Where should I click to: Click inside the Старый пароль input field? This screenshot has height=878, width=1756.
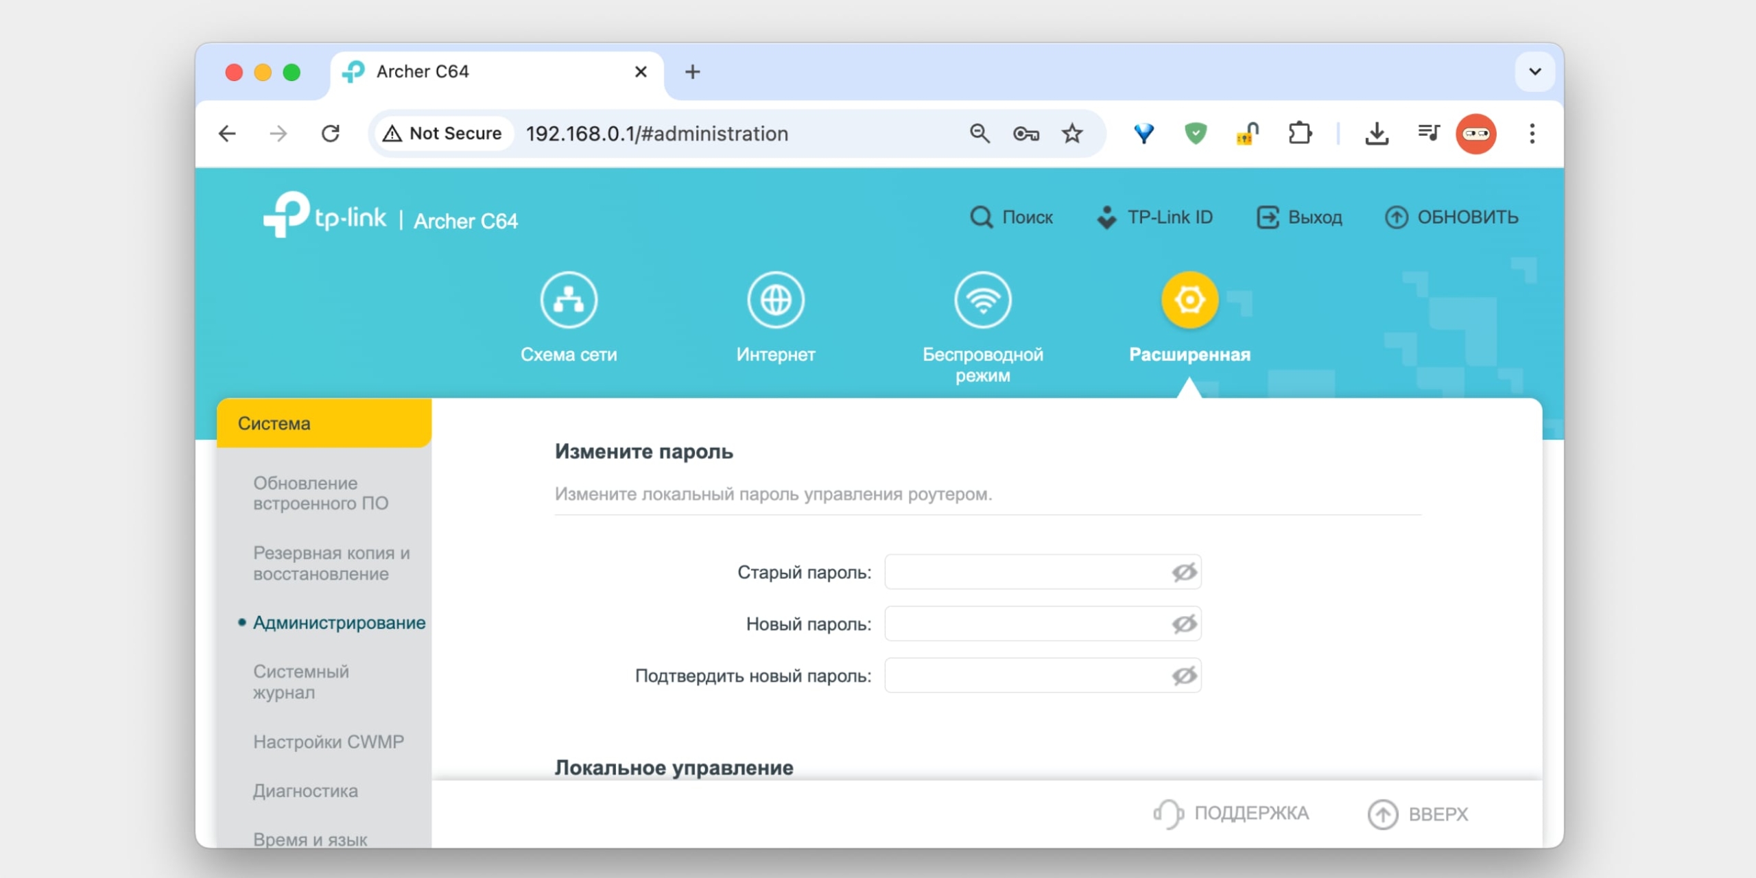pos(1029,571)
